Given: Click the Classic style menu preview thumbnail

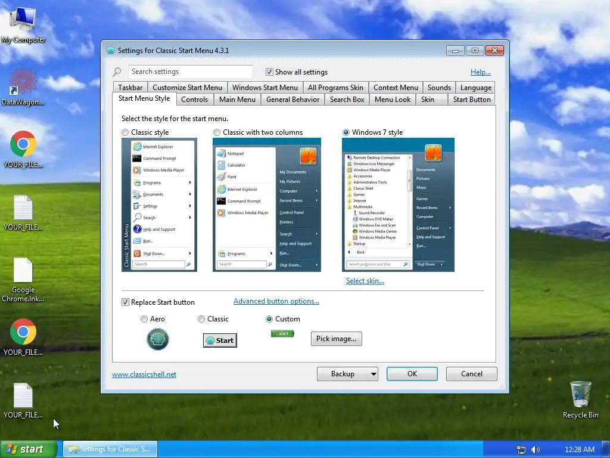Looking at the screenshot, I should pos(159,205).
